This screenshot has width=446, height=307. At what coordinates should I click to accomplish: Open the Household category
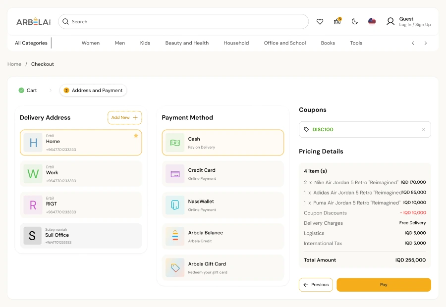click(236, 43)
